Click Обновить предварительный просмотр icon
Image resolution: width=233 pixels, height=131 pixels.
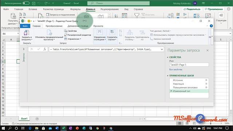coord(49,32)
